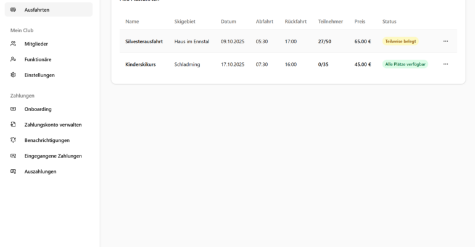Viewport: 475px width, 247px height.
Task: Click the Zahlungskonto verwalten icon
Action: [14, 125]
